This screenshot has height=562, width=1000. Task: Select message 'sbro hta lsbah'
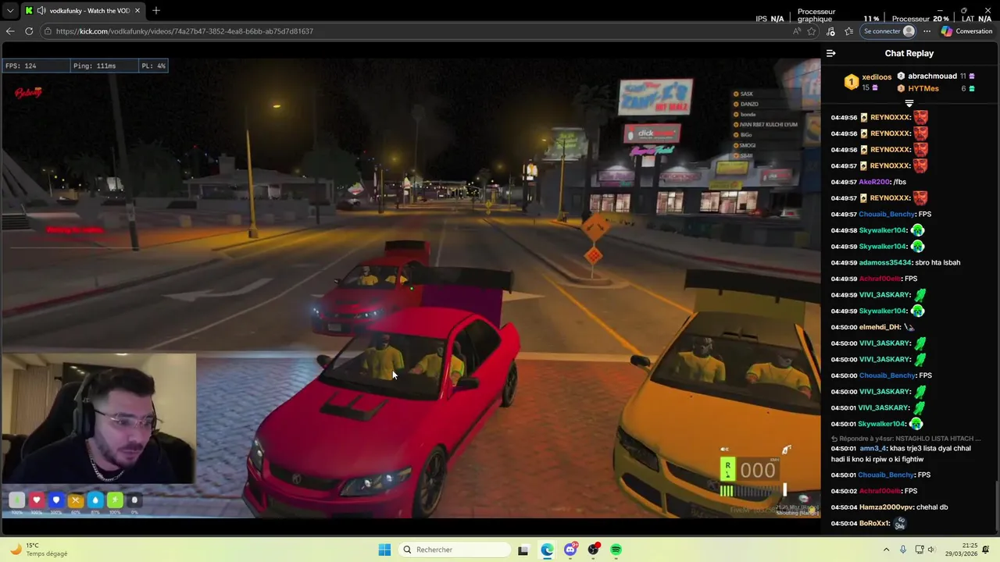(937, 262)
